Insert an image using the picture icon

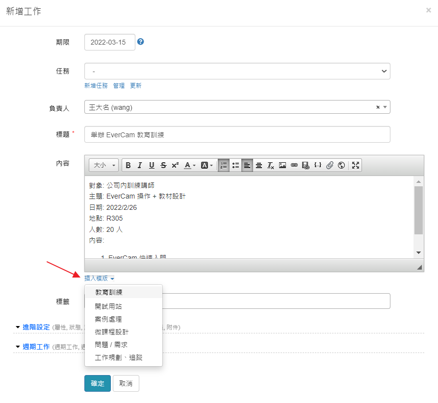283,165
